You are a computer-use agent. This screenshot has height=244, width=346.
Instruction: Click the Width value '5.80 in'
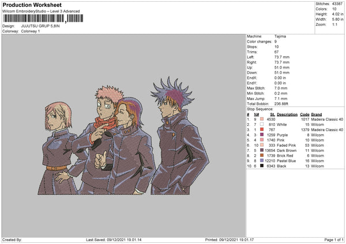click(338, 20)
